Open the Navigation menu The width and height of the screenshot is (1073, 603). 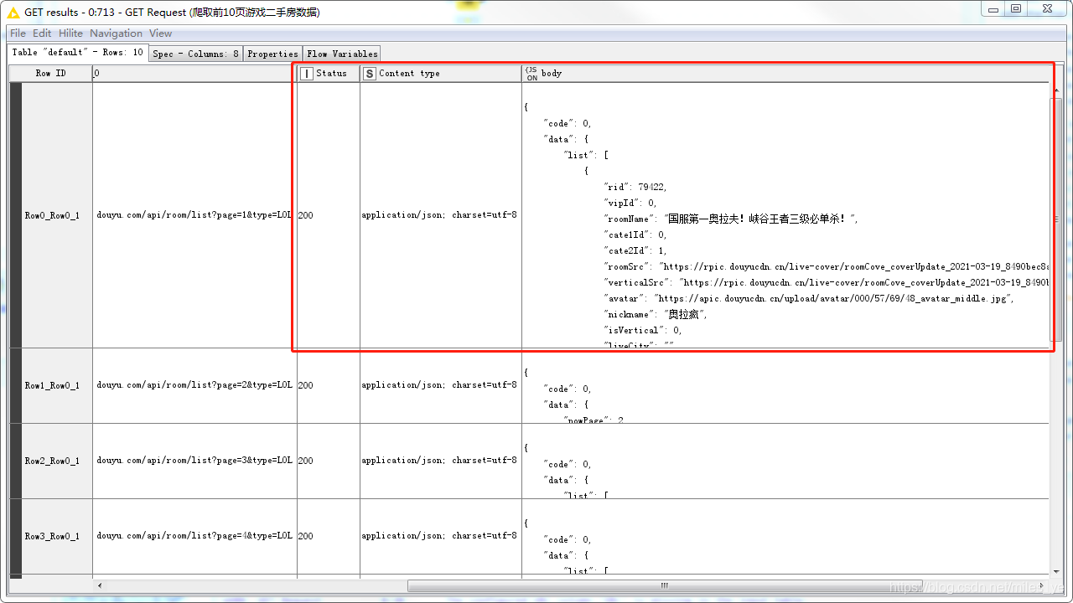[116, 33]
